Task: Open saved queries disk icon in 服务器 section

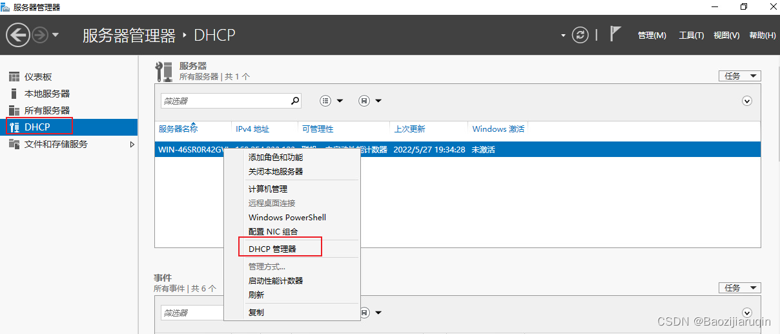Action: coord(364,101)
